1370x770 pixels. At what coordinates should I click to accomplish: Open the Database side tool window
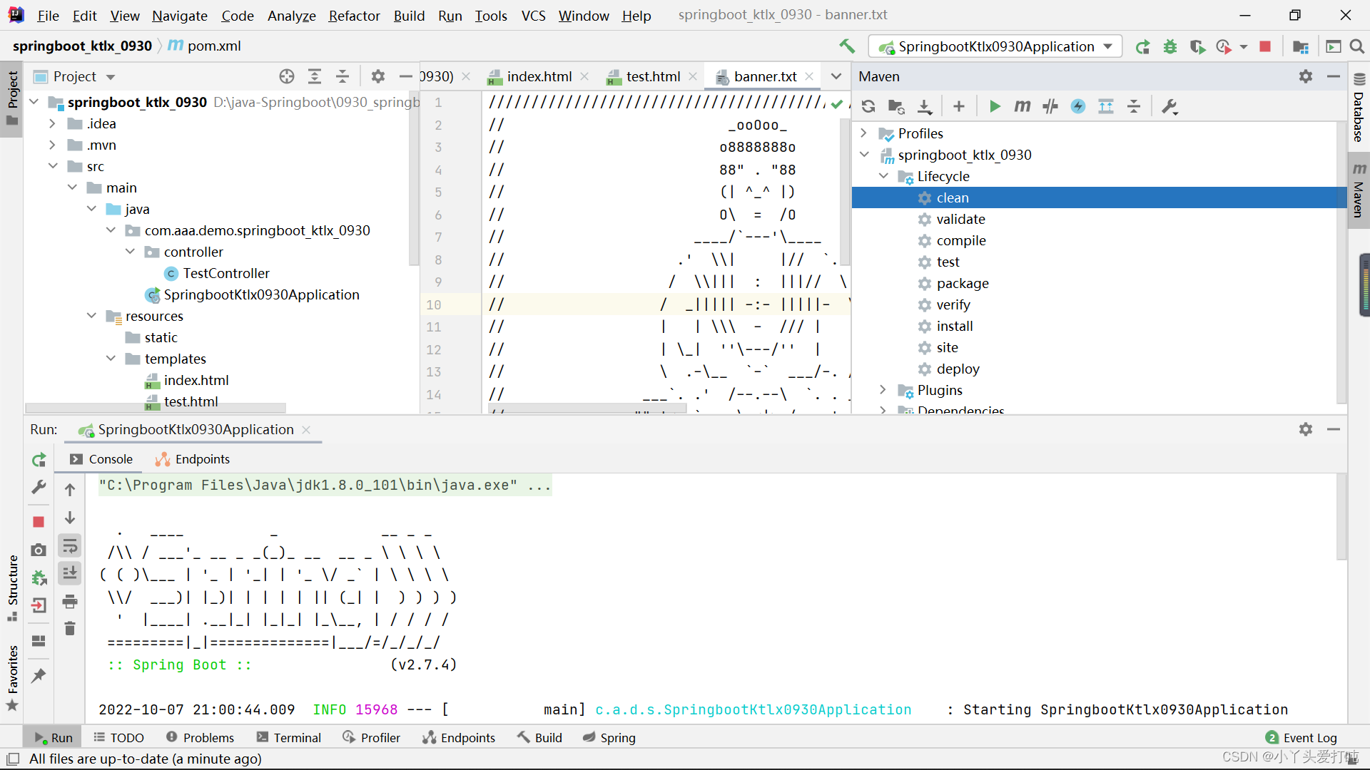(x=1359, y=107)
